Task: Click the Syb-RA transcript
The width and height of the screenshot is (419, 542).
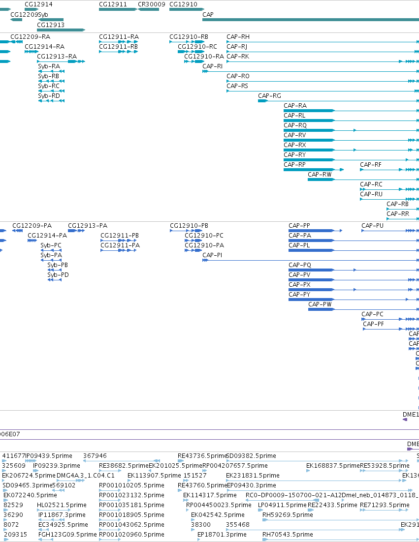Action: (x=49, y=66)
